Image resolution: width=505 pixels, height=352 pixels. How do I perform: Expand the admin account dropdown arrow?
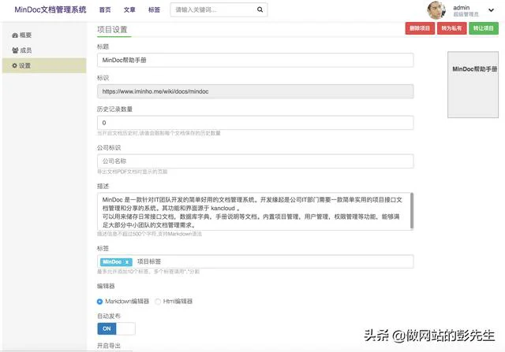pos(491,10)
